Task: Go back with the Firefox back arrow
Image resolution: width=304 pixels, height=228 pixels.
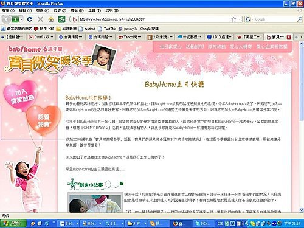Action: 6,19
